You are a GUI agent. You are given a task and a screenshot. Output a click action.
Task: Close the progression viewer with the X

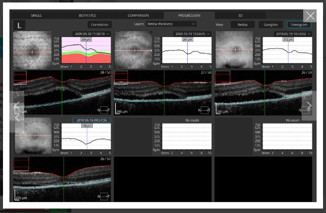(310, 17)
